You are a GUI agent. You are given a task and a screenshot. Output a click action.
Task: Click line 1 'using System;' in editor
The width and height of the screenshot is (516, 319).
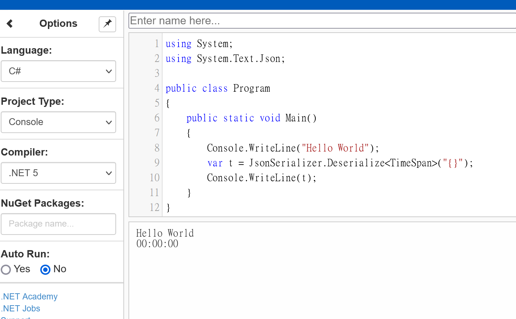(x=199, y=44)
